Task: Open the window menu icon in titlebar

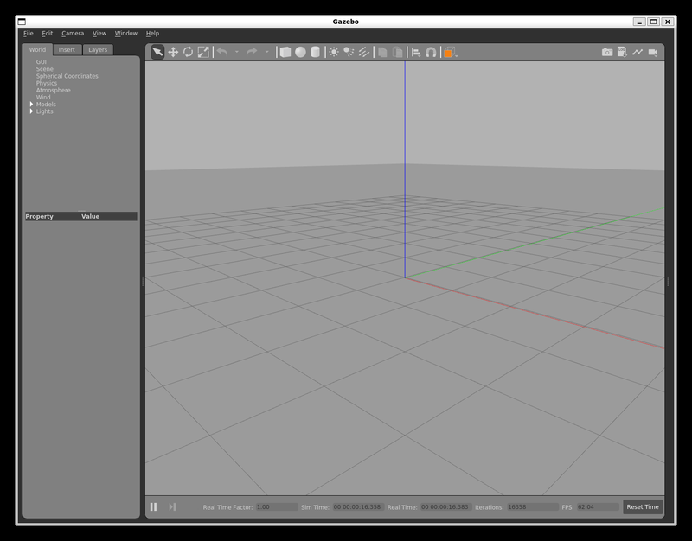Action: pyautogui.click(x=22, y=22)
